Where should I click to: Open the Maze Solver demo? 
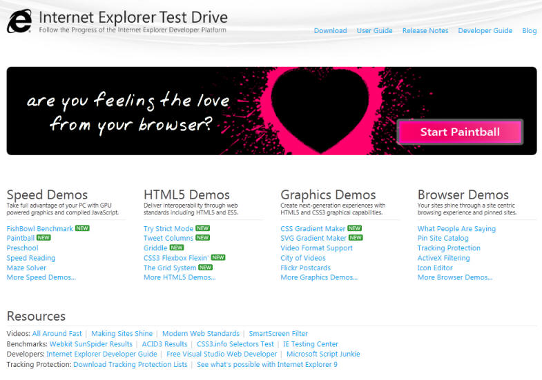[x=26, y=268]
